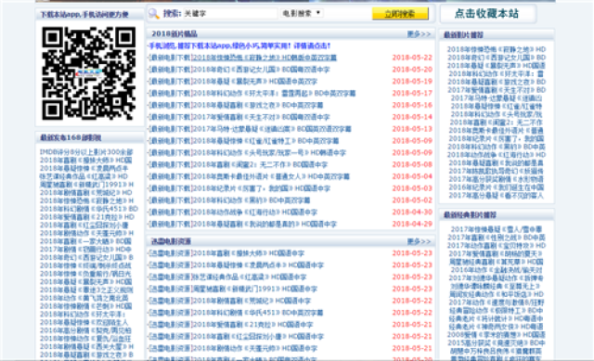This screenshot has height=361, width=594.
Task: Open 《21克拉》 link in the left sidebar list
Action: [87, 217]
